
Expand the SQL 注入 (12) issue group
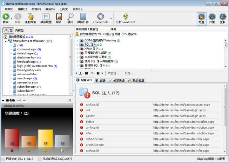pyautogui.click(x=77, y=45)
